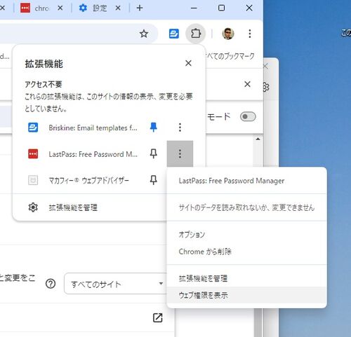Open more options for Briskine extension

(x=180, y=128)
